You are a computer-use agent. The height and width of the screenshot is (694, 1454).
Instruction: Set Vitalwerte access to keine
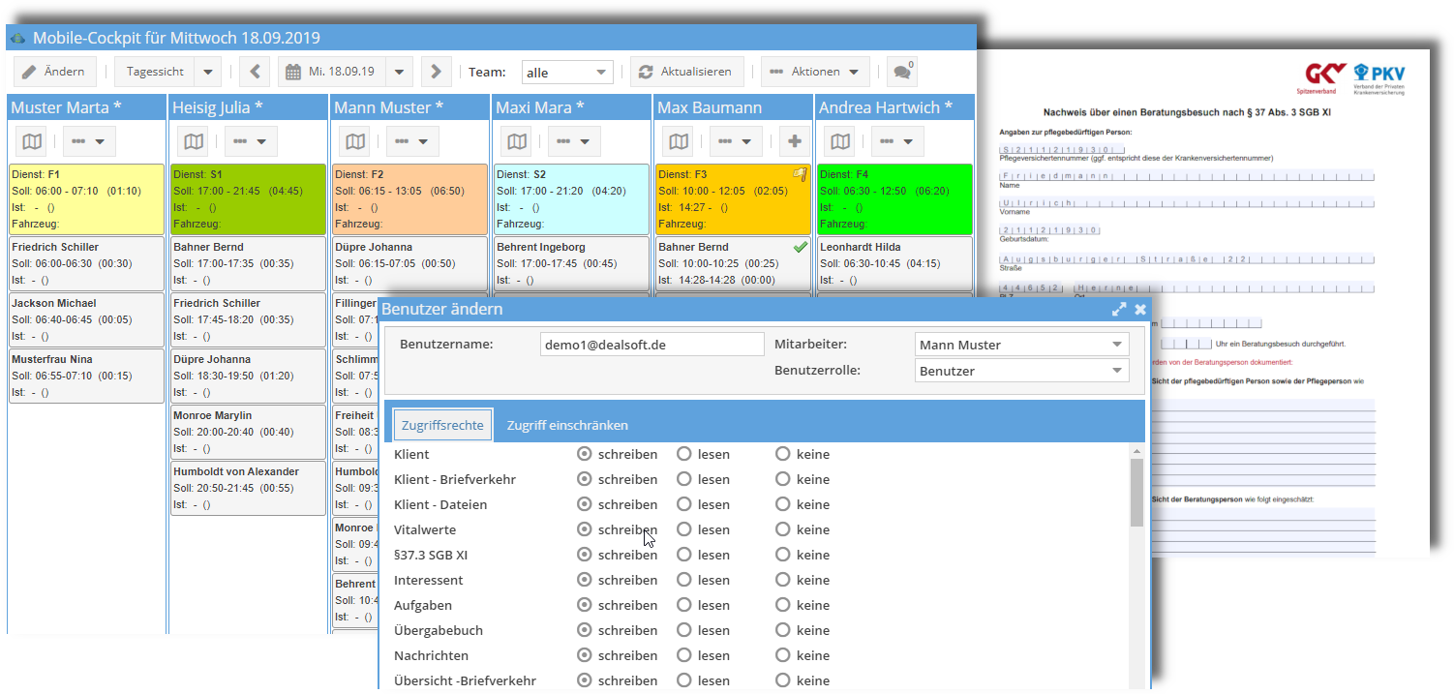(781, 529)
